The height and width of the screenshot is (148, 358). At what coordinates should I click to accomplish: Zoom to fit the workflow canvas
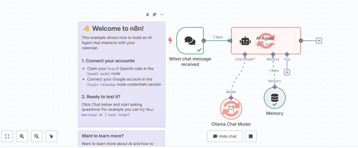coord(7,136)
